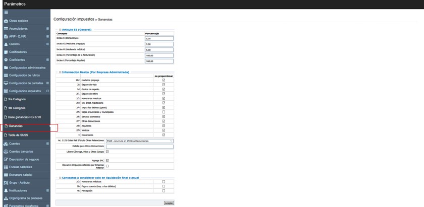This screenshot has width=424, height=207.
Task: Click the Coeficientes gear icon
Action: [x=6, y=60]
